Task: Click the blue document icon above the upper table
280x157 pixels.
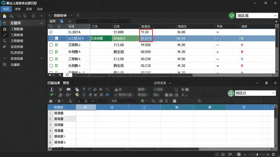Action: (x=62, y=21)
